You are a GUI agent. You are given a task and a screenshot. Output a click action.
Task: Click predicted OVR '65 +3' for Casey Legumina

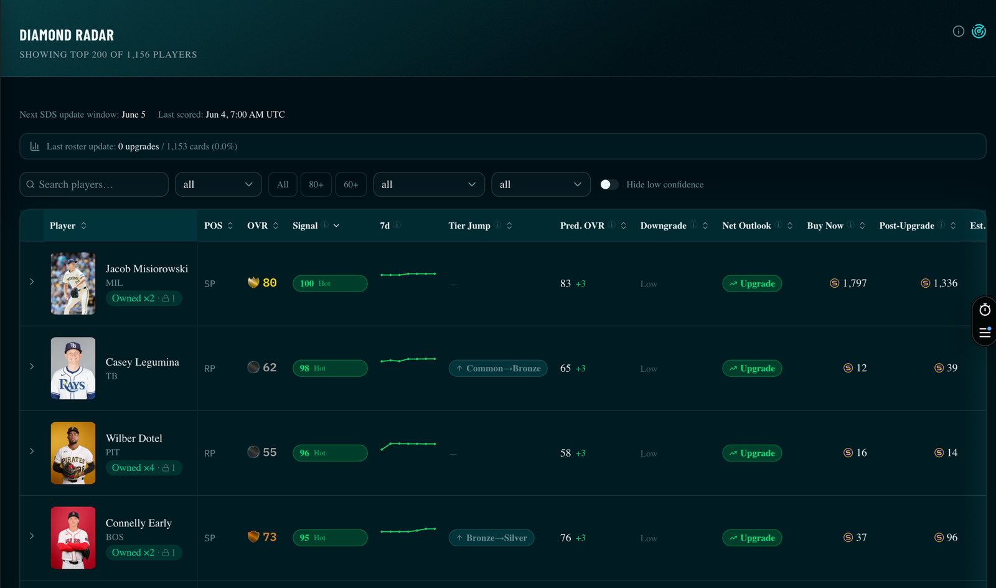coord(573,368)
